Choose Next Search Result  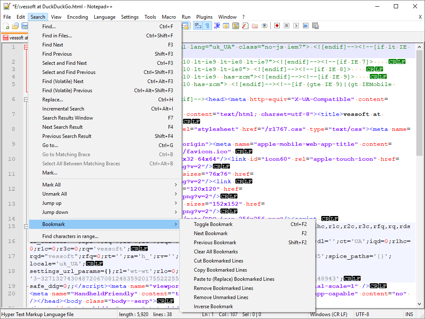(x=104, y=127)
